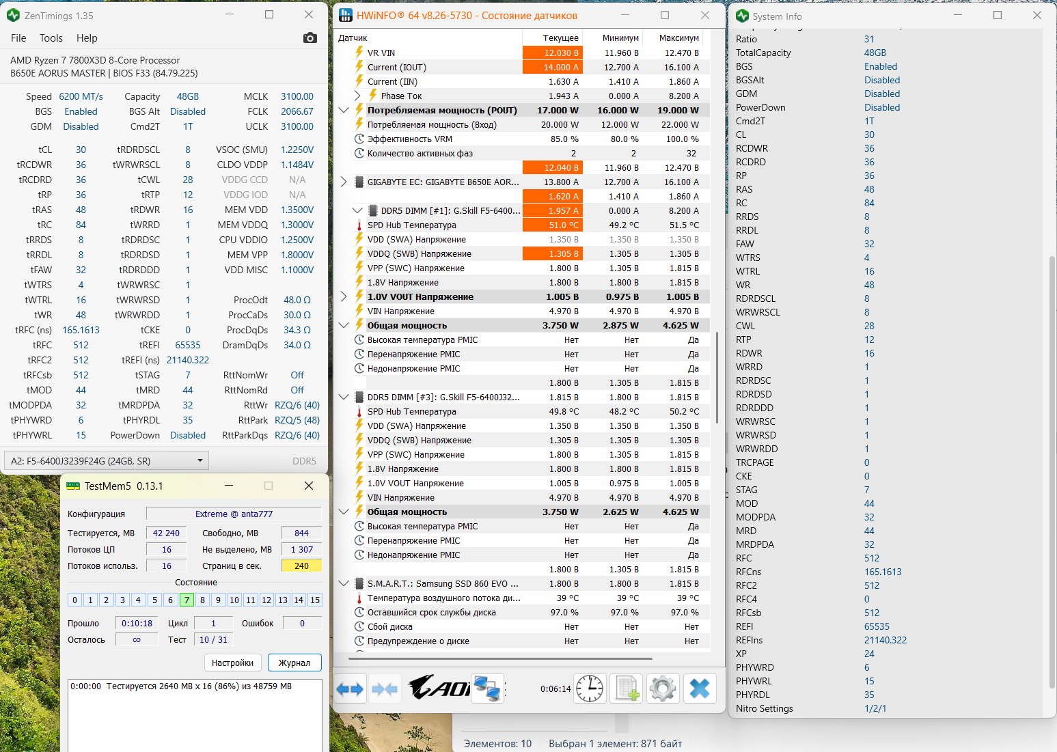Click thermometer icon beside Температура воздушного потока
1057x752 pixels.
[359, 598]
